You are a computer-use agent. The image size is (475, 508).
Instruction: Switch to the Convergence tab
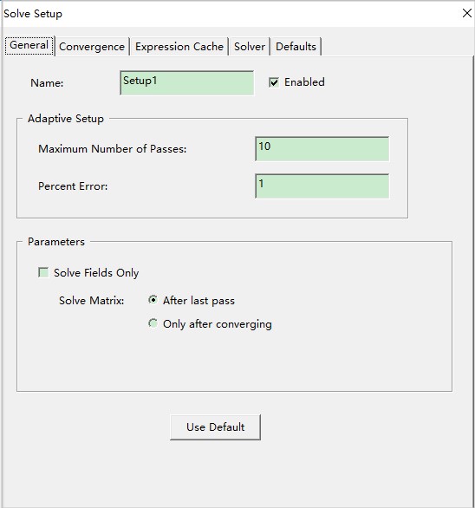point(92,47)
